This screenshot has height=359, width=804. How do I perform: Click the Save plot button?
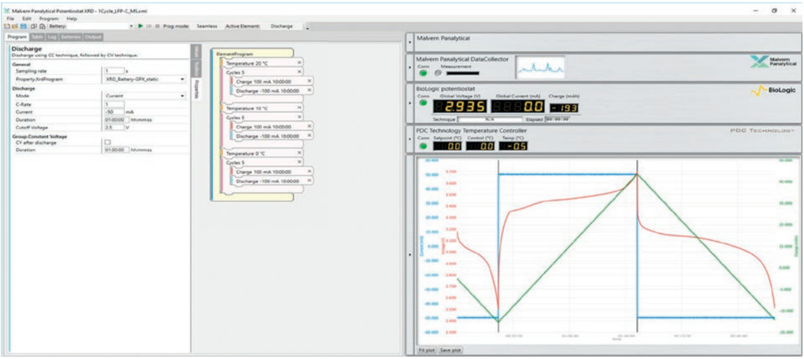(451, 349)
